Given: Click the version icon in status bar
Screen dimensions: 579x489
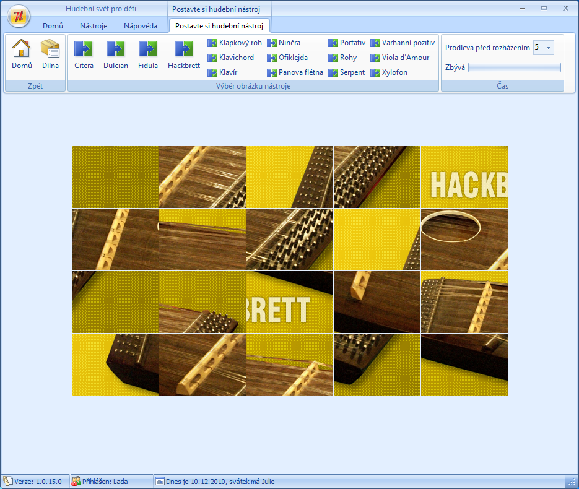Looking at the screenshot, I should click(x=8, y=481).
